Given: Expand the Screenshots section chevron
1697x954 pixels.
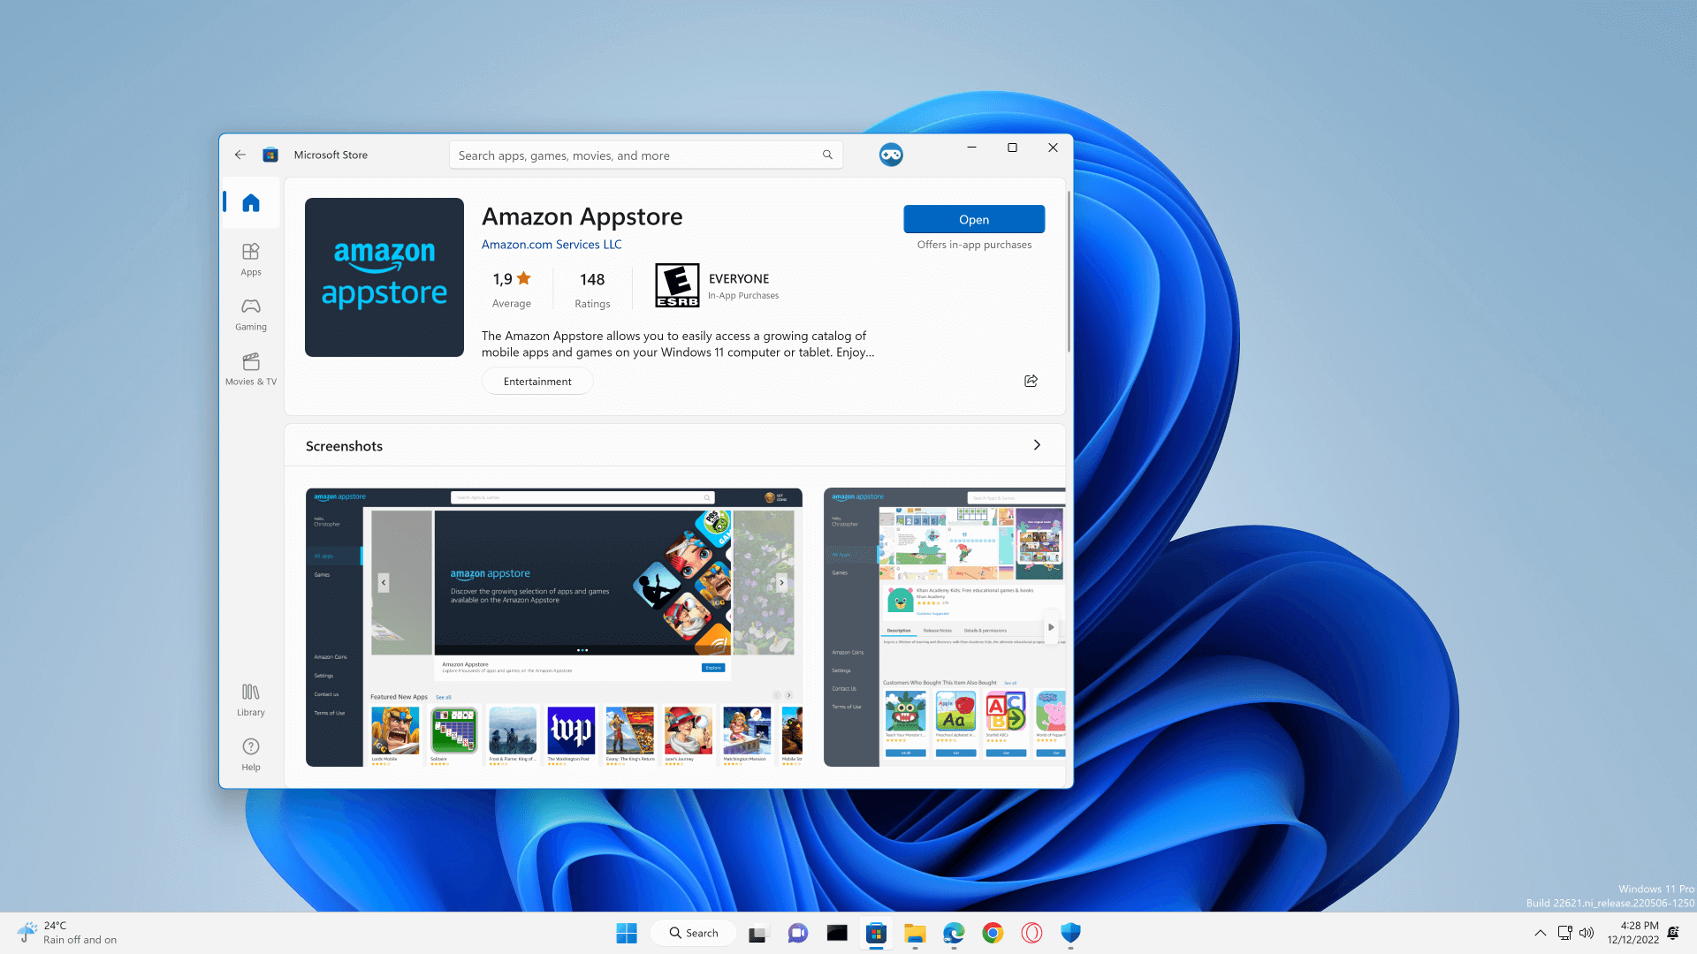Looking at the screenshot, I should [1037, 445].
